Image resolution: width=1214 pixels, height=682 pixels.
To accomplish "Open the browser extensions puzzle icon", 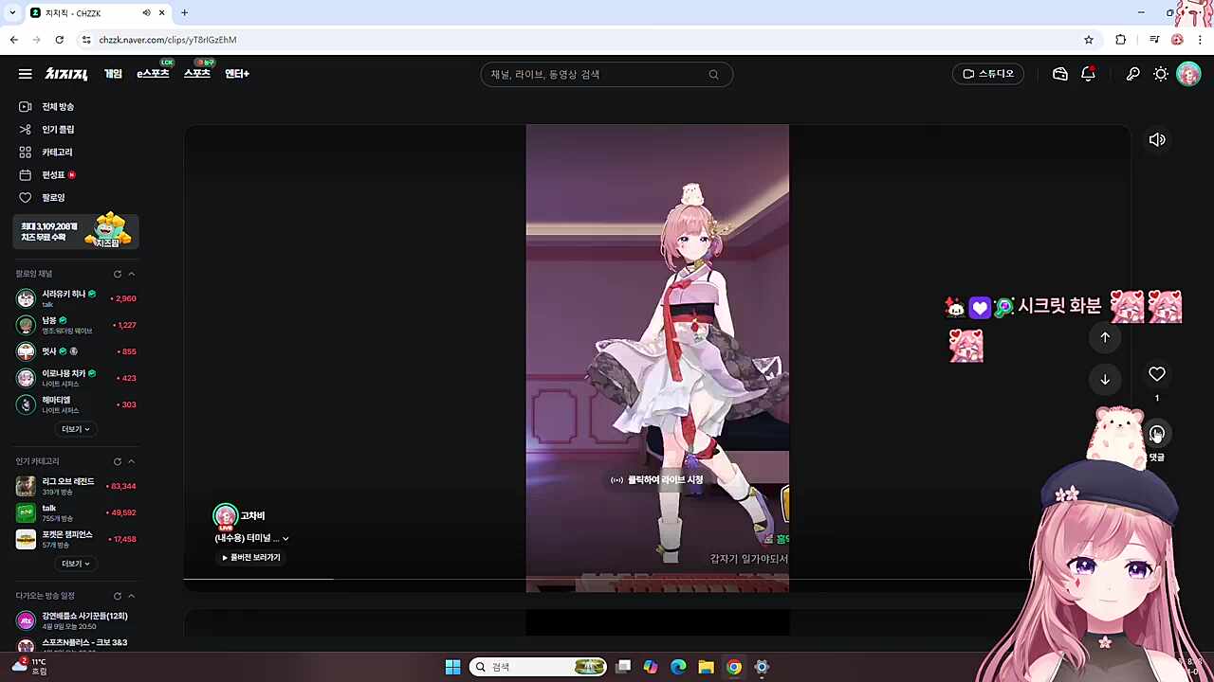I will click(1121, 40).
